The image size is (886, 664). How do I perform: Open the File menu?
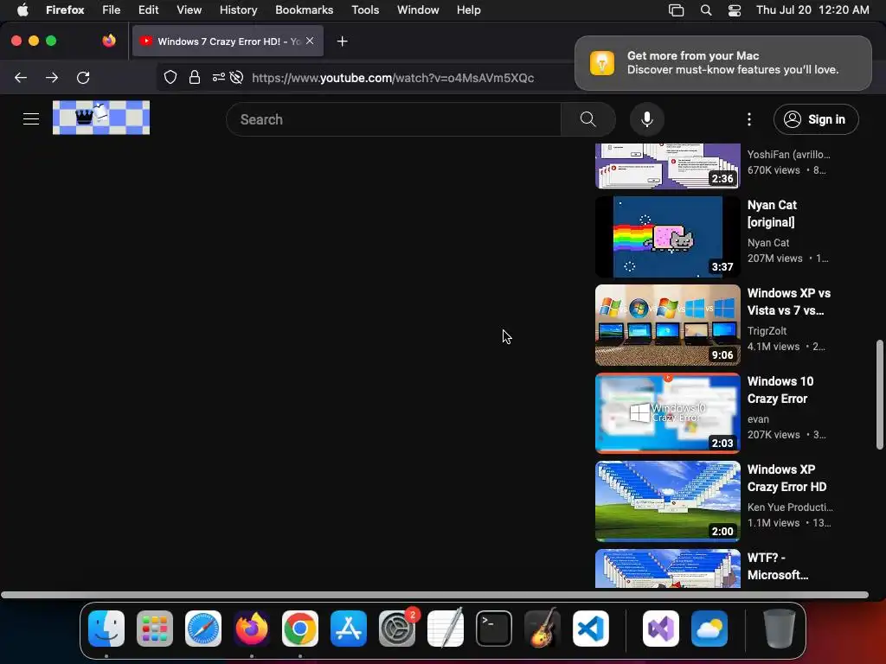click(112, 10)
